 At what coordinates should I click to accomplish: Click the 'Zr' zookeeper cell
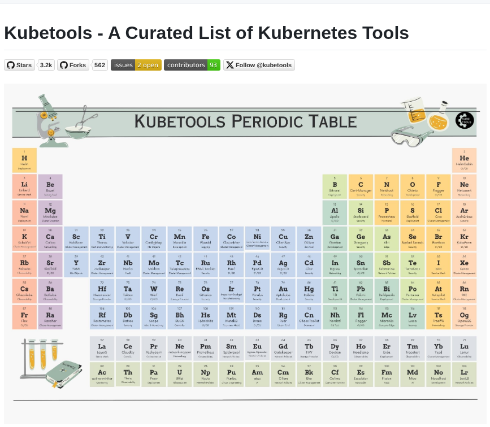click(102, 265)
